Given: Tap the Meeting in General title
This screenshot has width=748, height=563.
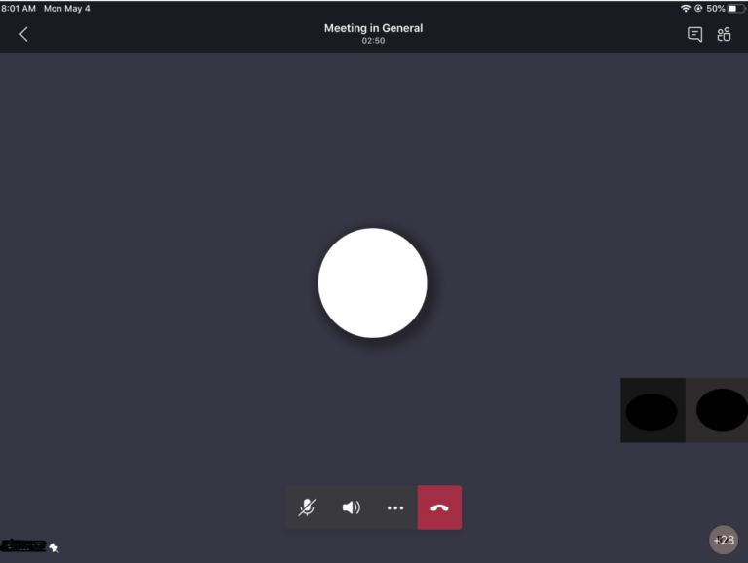Looking at the screenshot, I should coord(373,28).
